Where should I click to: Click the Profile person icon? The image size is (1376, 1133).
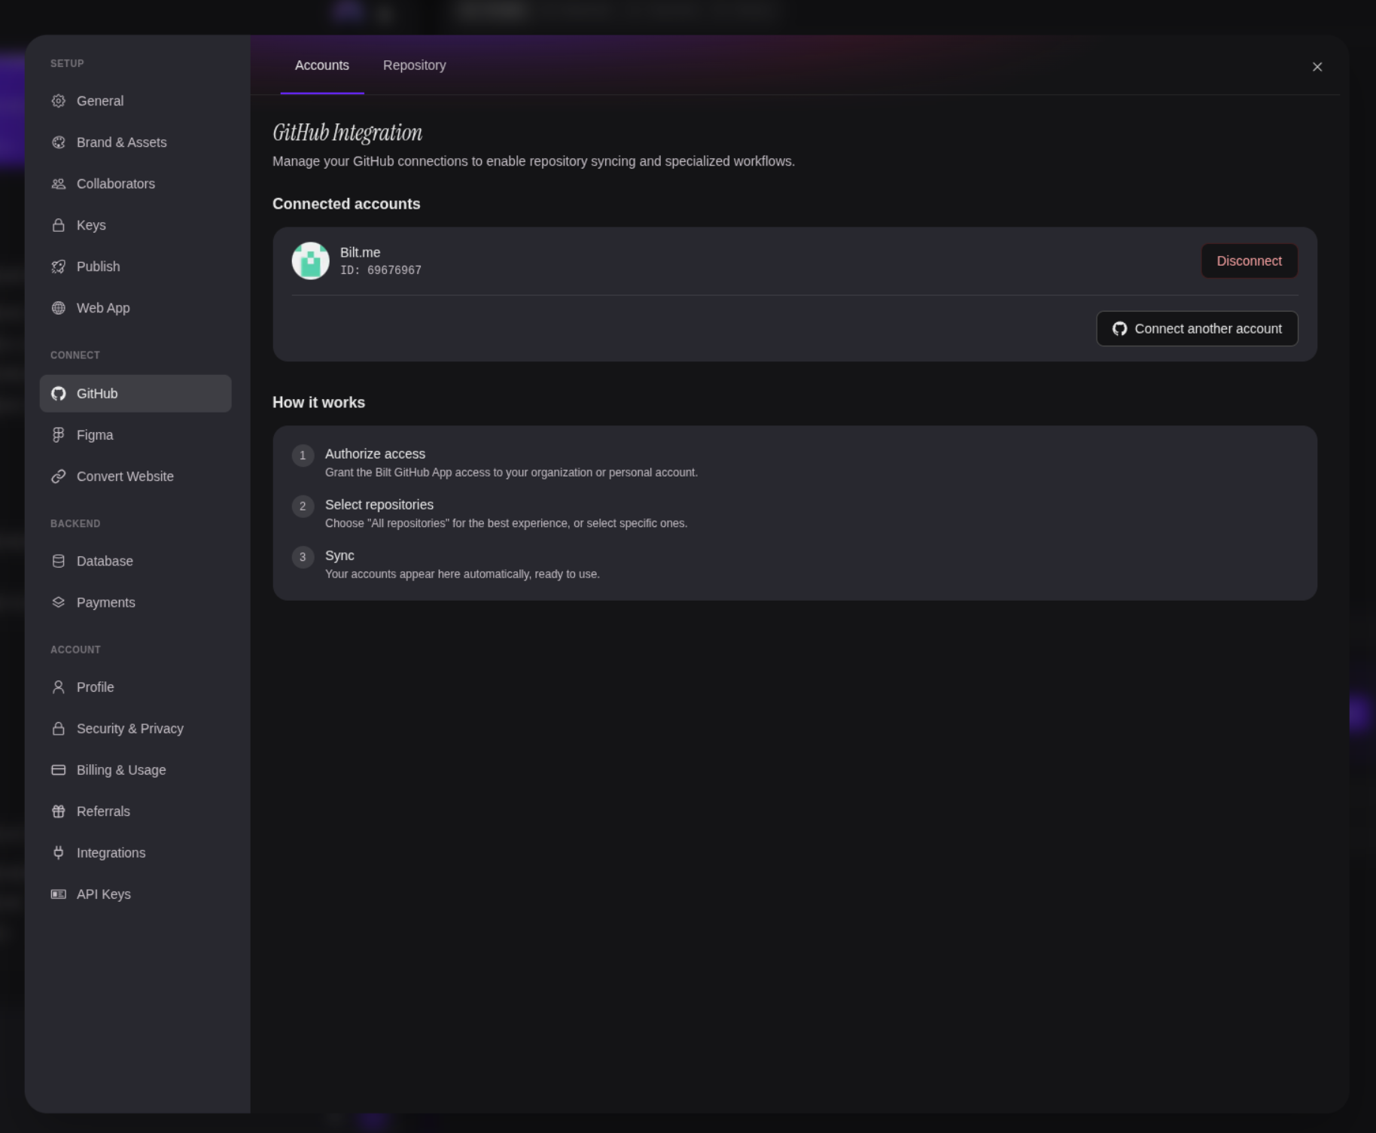pyautogui.click(x=58, y=687)
